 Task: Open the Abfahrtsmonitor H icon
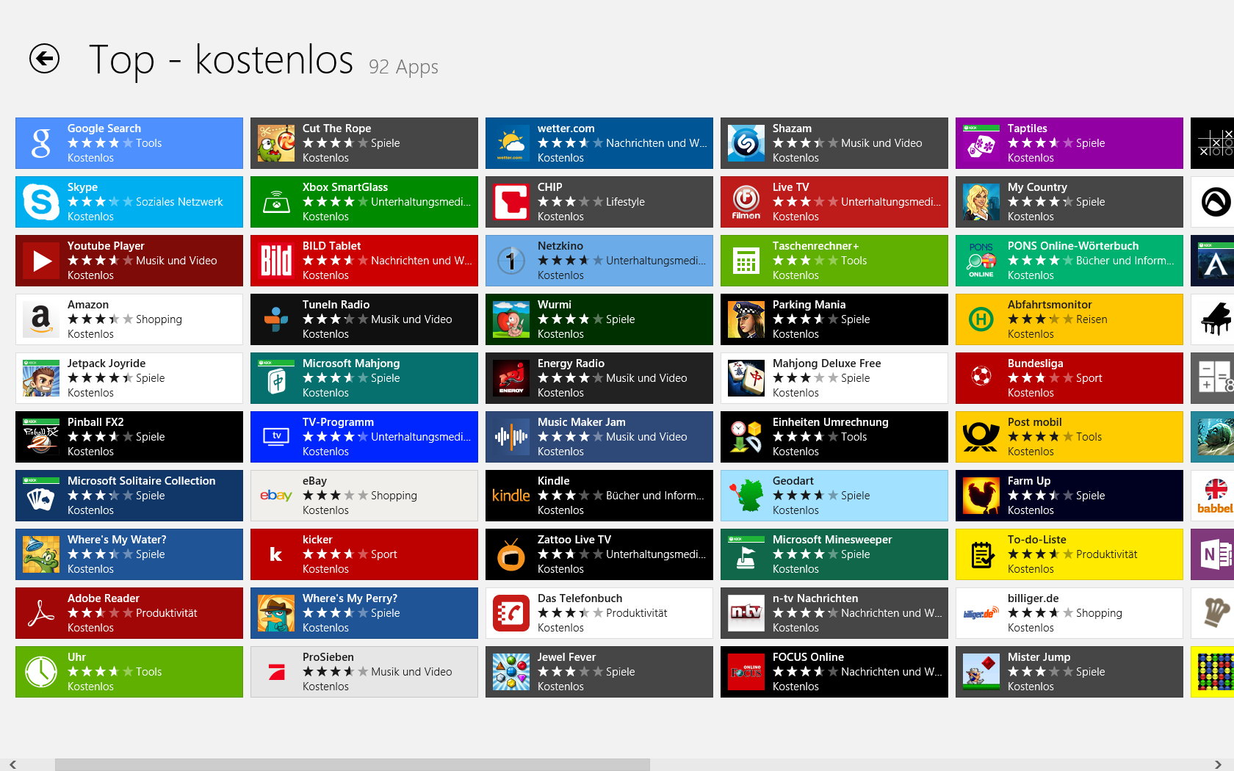981,319
